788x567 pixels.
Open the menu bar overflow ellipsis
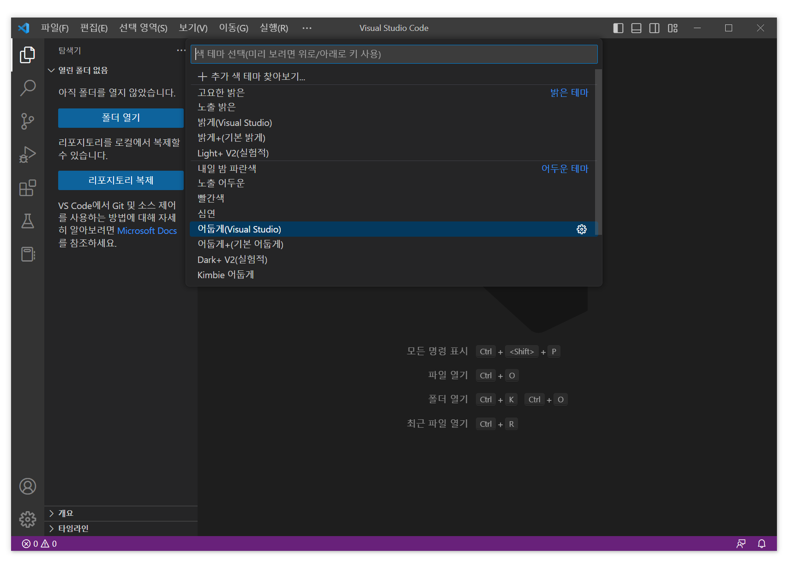pos(307,28)
